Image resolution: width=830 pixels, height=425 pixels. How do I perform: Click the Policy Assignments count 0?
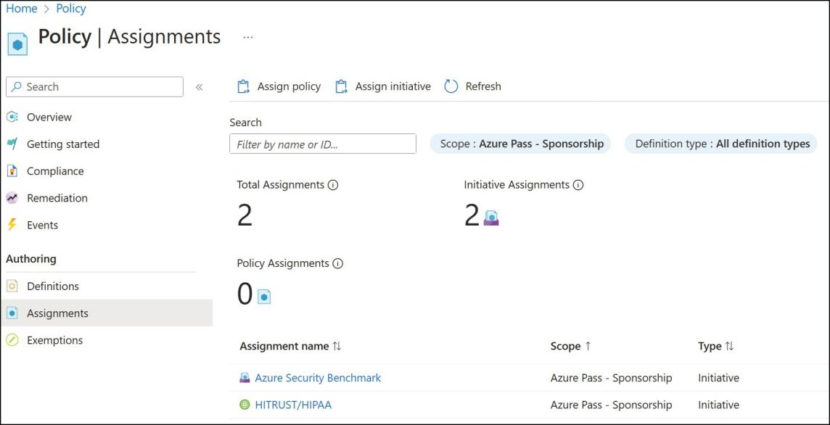(245, 294)
